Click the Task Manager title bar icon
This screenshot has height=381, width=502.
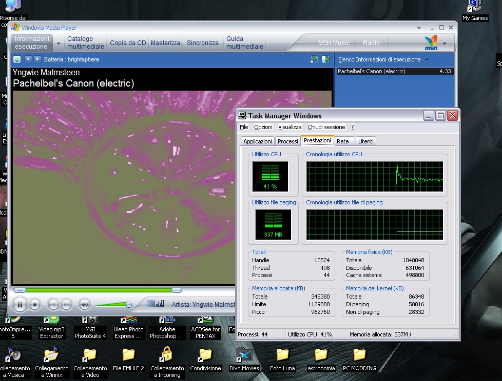click(x=242, y=116)
